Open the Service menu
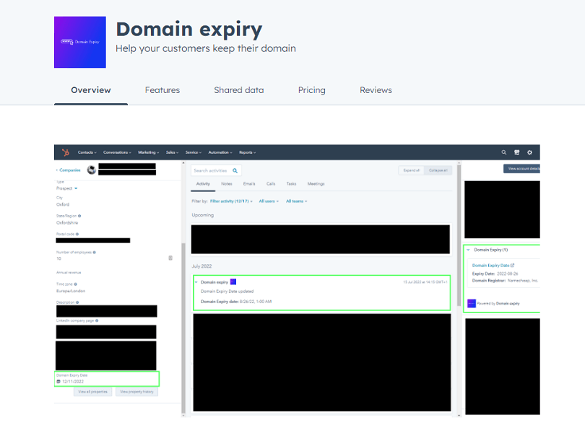 (x=194, y=152)
